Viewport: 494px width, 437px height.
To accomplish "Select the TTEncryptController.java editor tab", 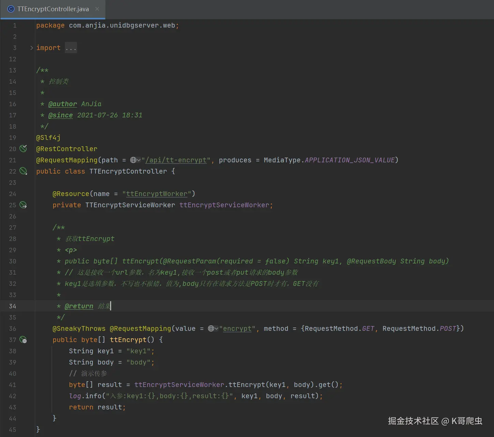I will tap(53, 9).
